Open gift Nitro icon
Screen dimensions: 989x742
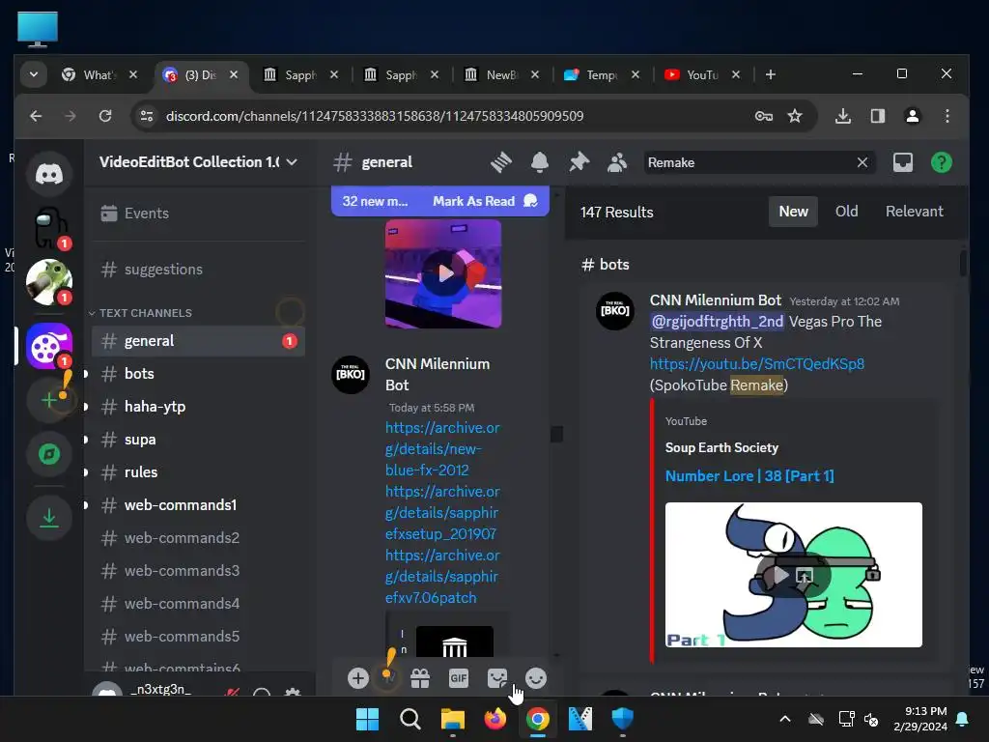420,678
